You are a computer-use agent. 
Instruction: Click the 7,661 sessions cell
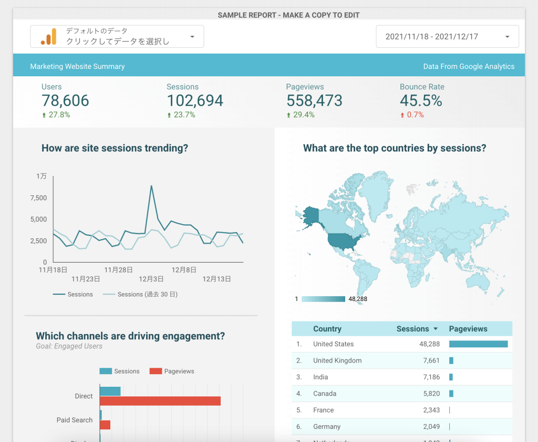[431, 360]
